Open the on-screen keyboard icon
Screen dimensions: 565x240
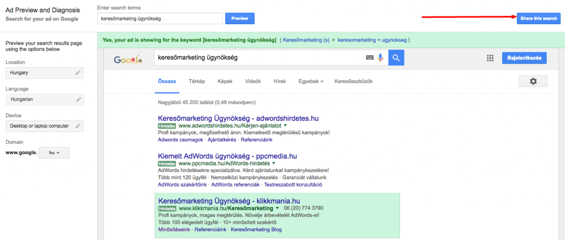click(x=370, y=57)
